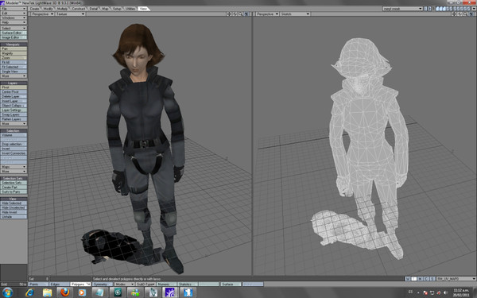This screenshot has width=477, height=298.
Task: Click the Fit All button
Action: 14,62
